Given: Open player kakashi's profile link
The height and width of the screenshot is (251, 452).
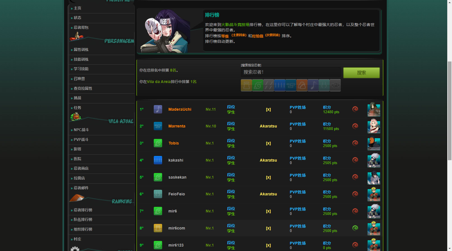Looking at the screenshot, I should pyautogui.click(x=176, y=160).
